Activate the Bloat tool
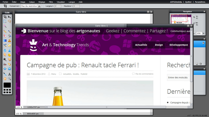The width and height of the screenshot is (209, 117). 5,69
